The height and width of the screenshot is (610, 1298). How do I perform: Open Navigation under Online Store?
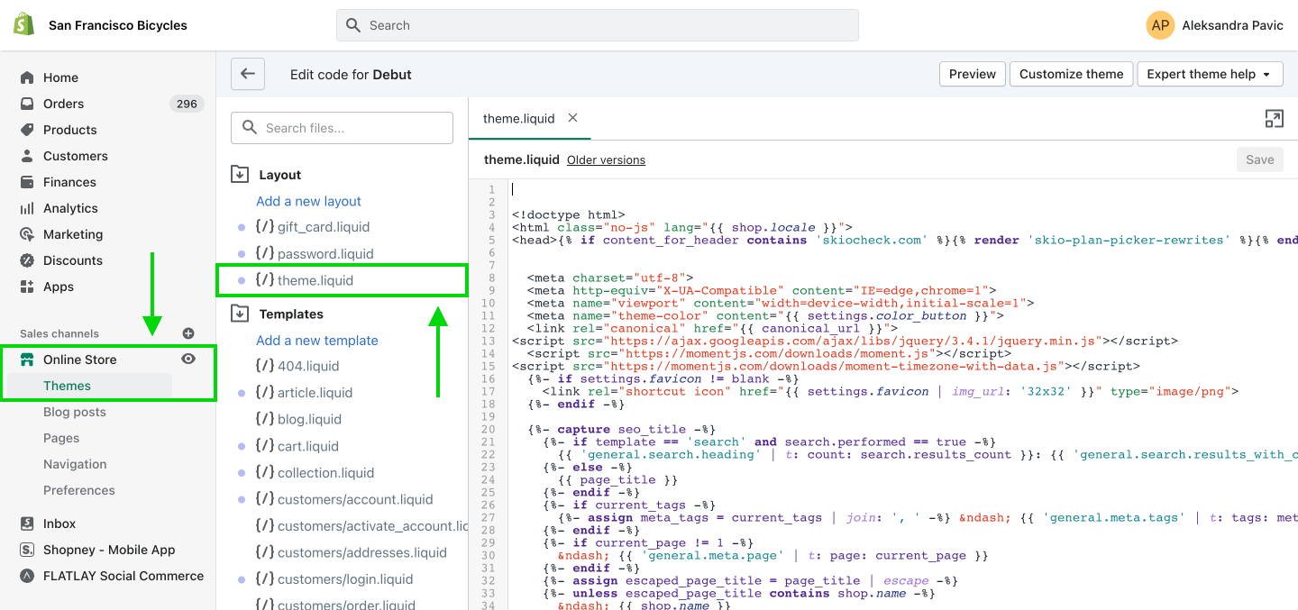tap(75, 464)
